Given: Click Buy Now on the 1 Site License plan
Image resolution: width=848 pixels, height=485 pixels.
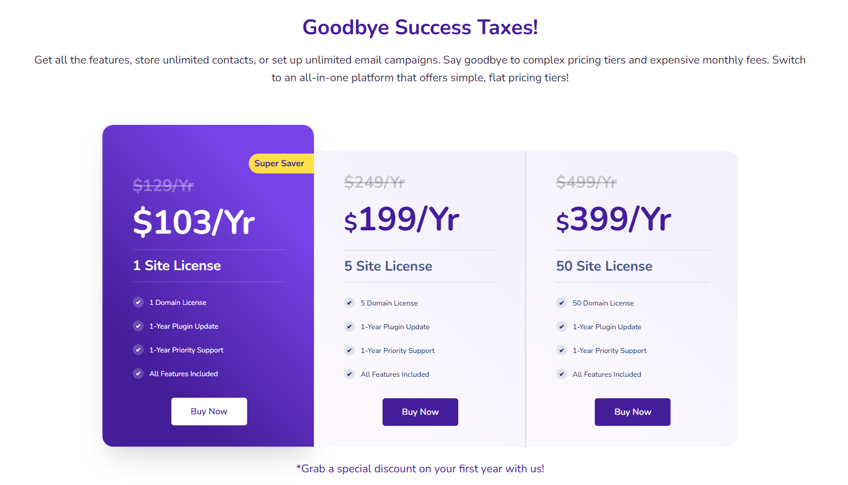Looking at the screenshot, I should point(209,411).
